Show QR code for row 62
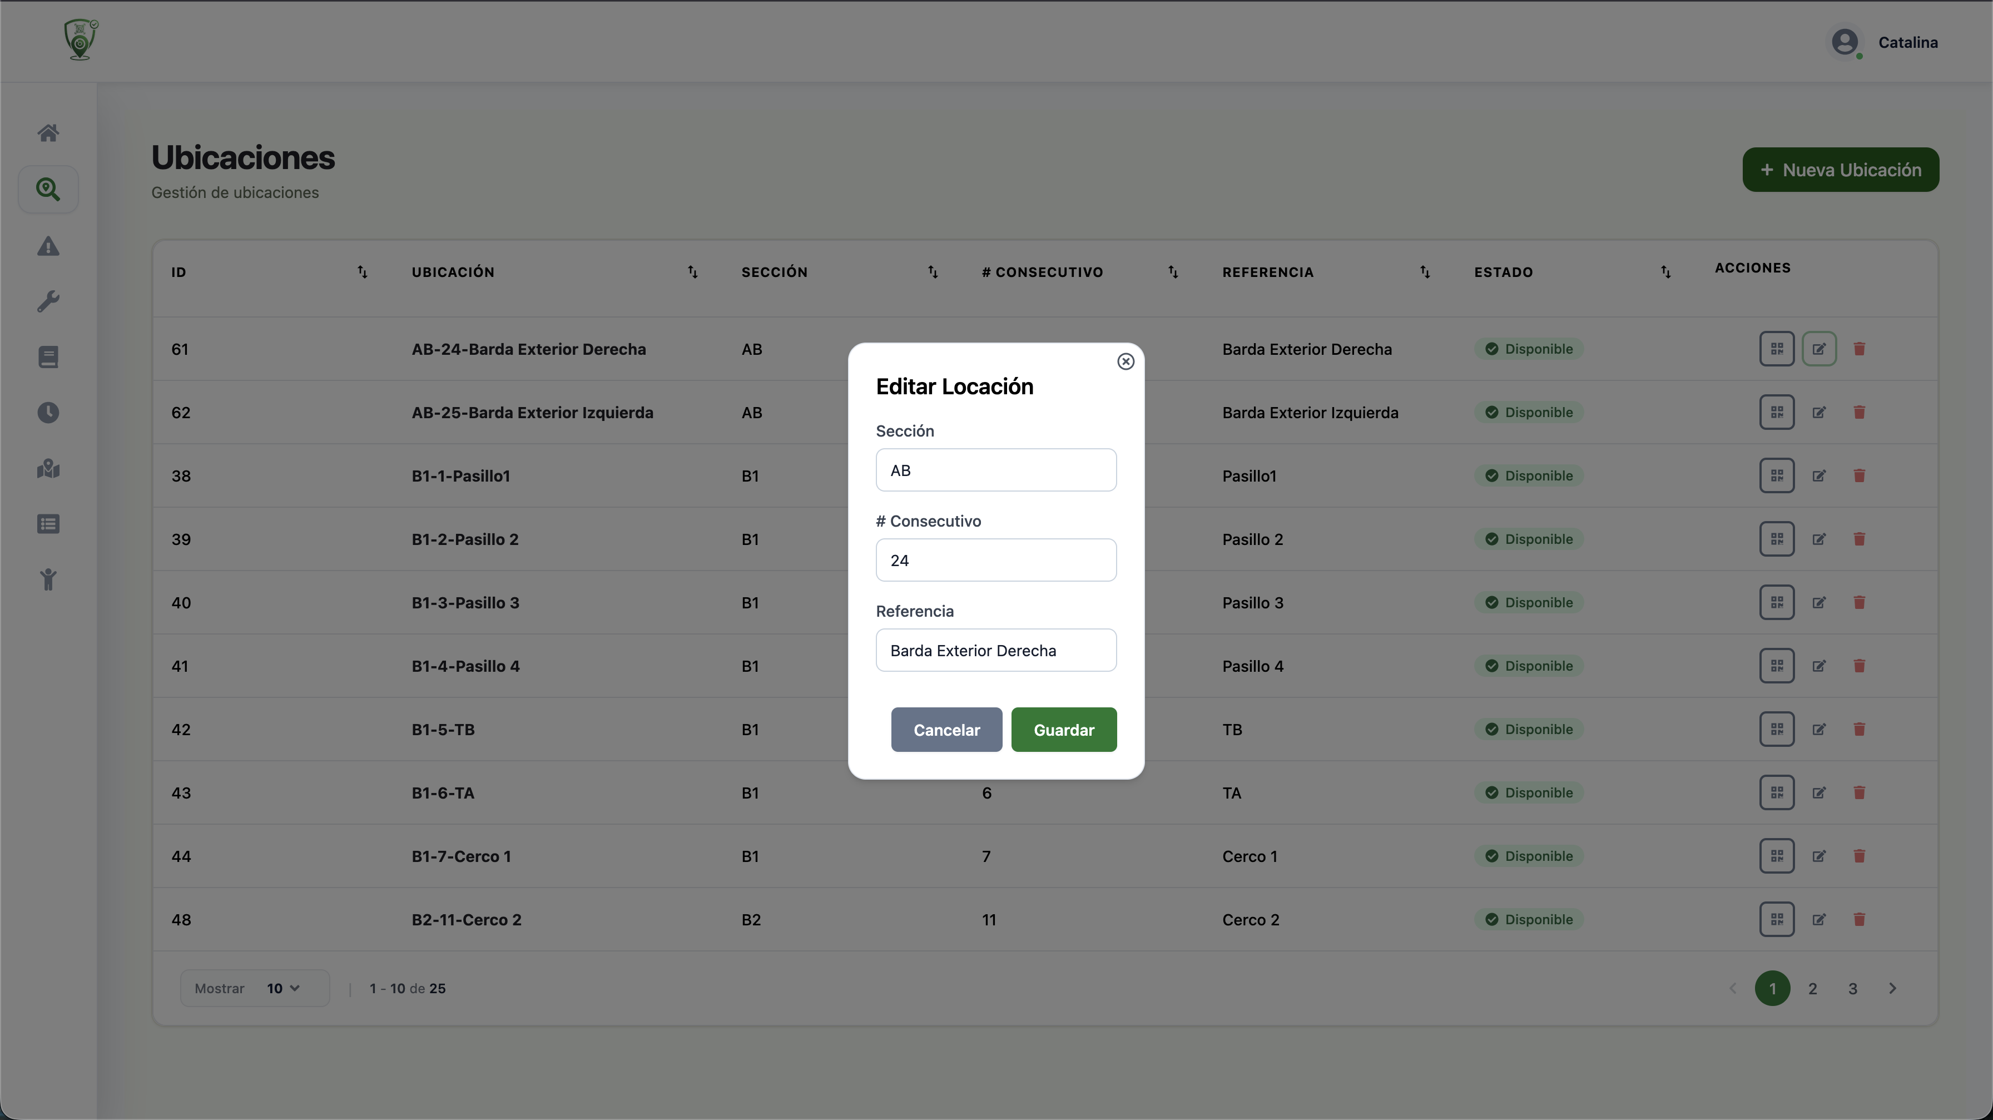This screenshot has width=1993, height=1120. 1776,412
